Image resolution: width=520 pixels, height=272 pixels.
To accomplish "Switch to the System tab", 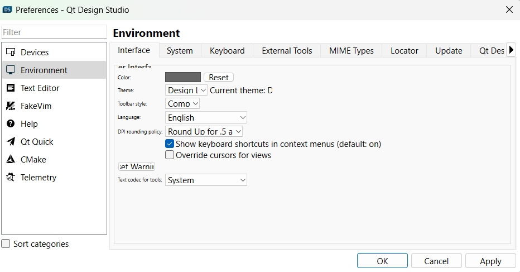I will (180, 51).
